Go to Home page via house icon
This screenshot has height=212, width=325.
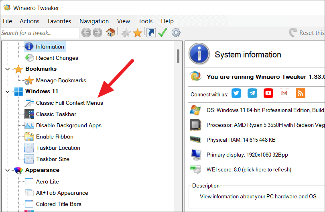coord(111,33)
